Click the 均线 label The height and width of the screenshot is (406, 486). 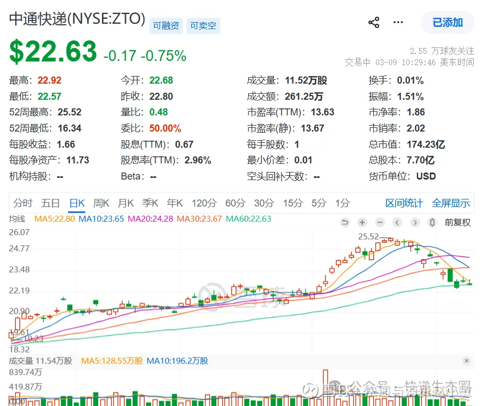pos(17,219)
